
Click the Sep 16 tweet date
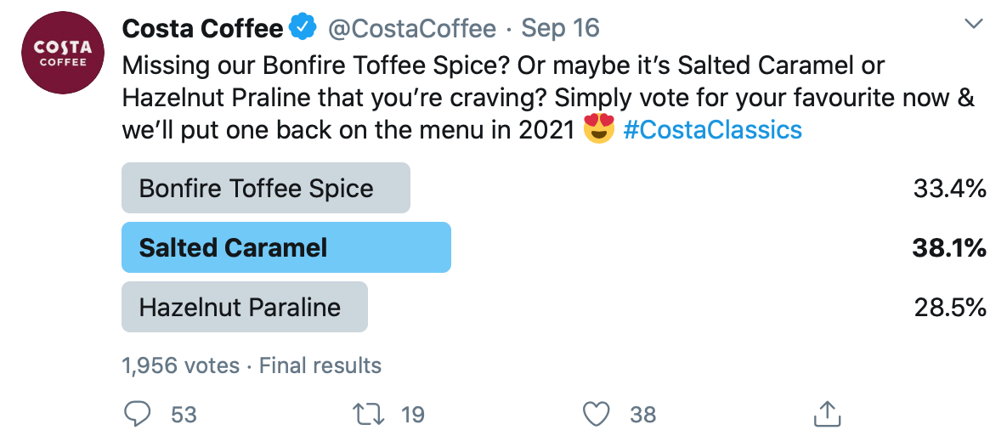tap(561, 29)
